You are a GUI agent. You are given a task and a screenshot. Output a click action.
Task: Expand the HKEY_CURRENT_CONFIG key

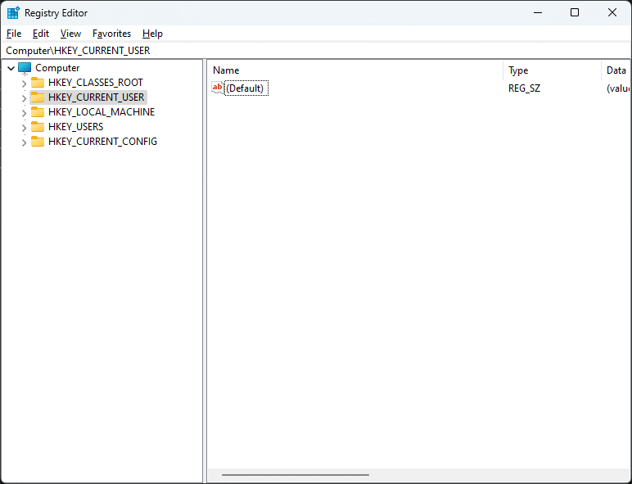click(25, 142)
